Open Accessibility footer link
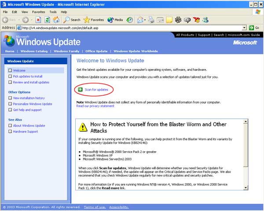This screenshot has height=211, width=264. click(x=119, y=207)
